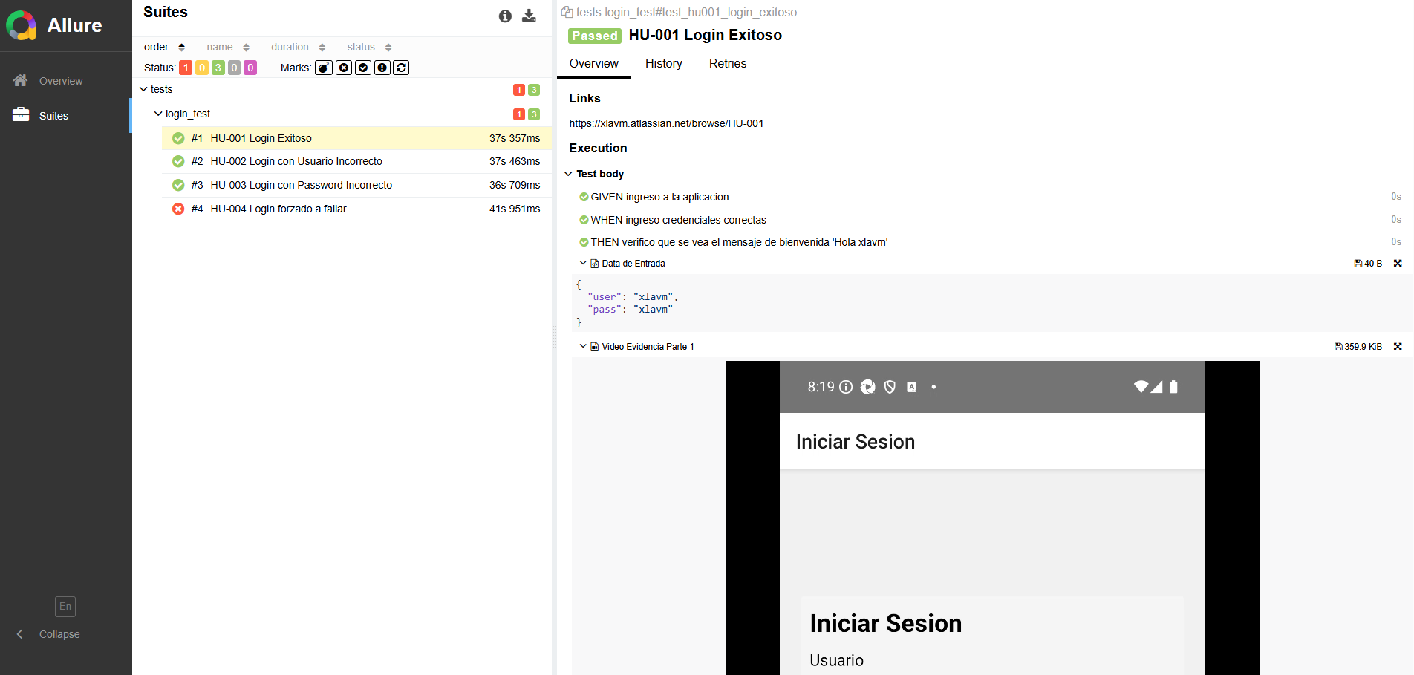Collapse the login_test suite node
1414x675 pixels.
tap(157, 114)
